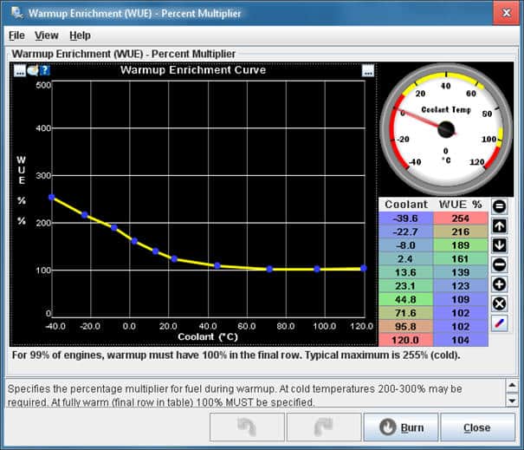Click the set-equal (=) table button
Image resolution: width=524 pixels, height=450 pixels.
click(499, 206)
